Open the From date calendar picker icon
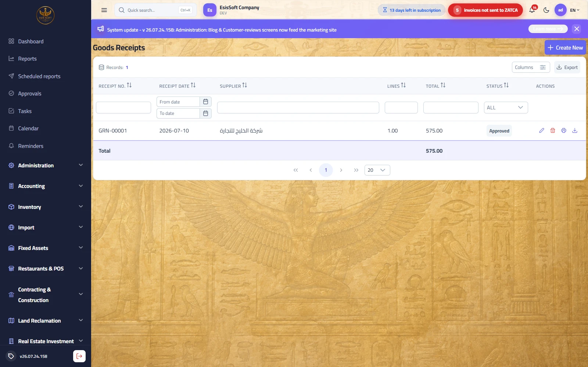 [x=205, y=102]
